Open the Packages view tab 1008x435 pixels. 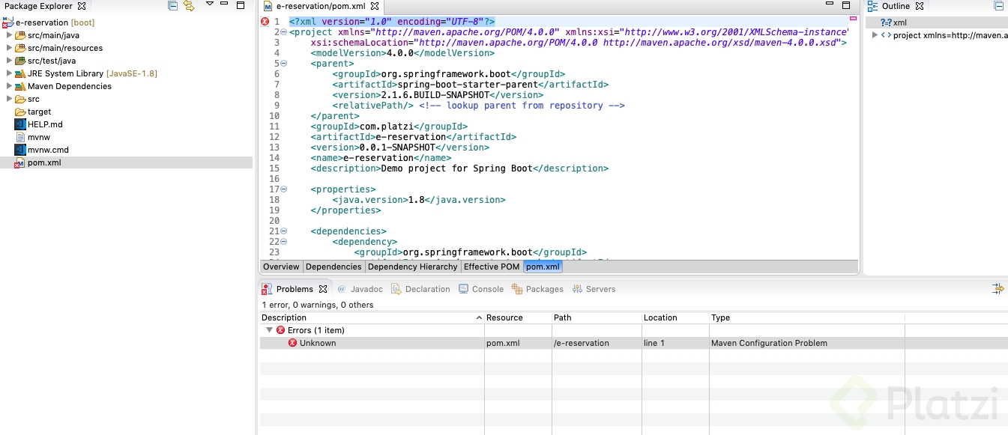click(x=537, y=289)
